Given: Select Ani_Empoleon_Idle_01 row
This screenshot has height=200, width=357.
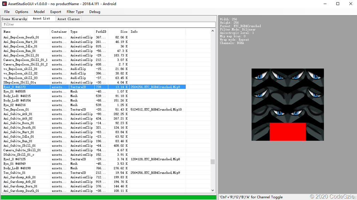Looking at the screenshot, I should (x=94, y=46).
